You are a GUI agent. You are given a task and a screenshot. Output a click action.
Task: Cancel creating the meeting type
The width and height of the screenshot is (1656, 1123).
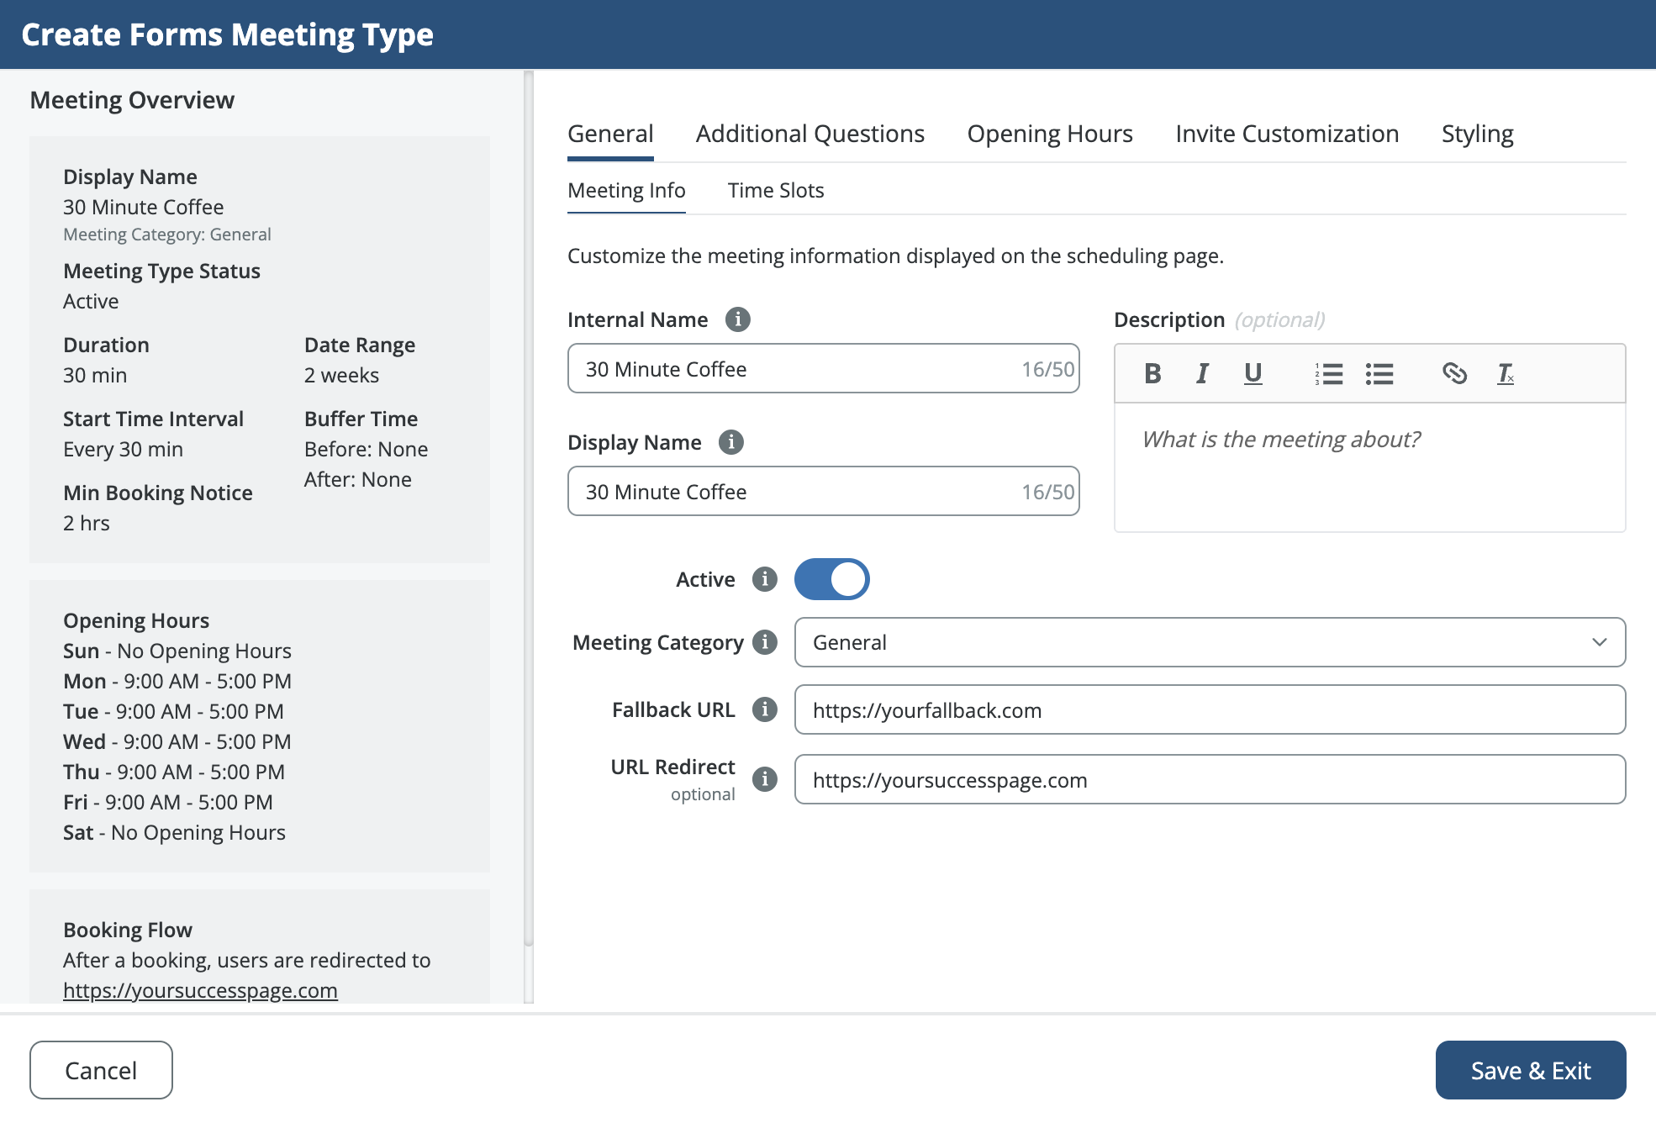pyautogui.click(x=101, y=1070)
